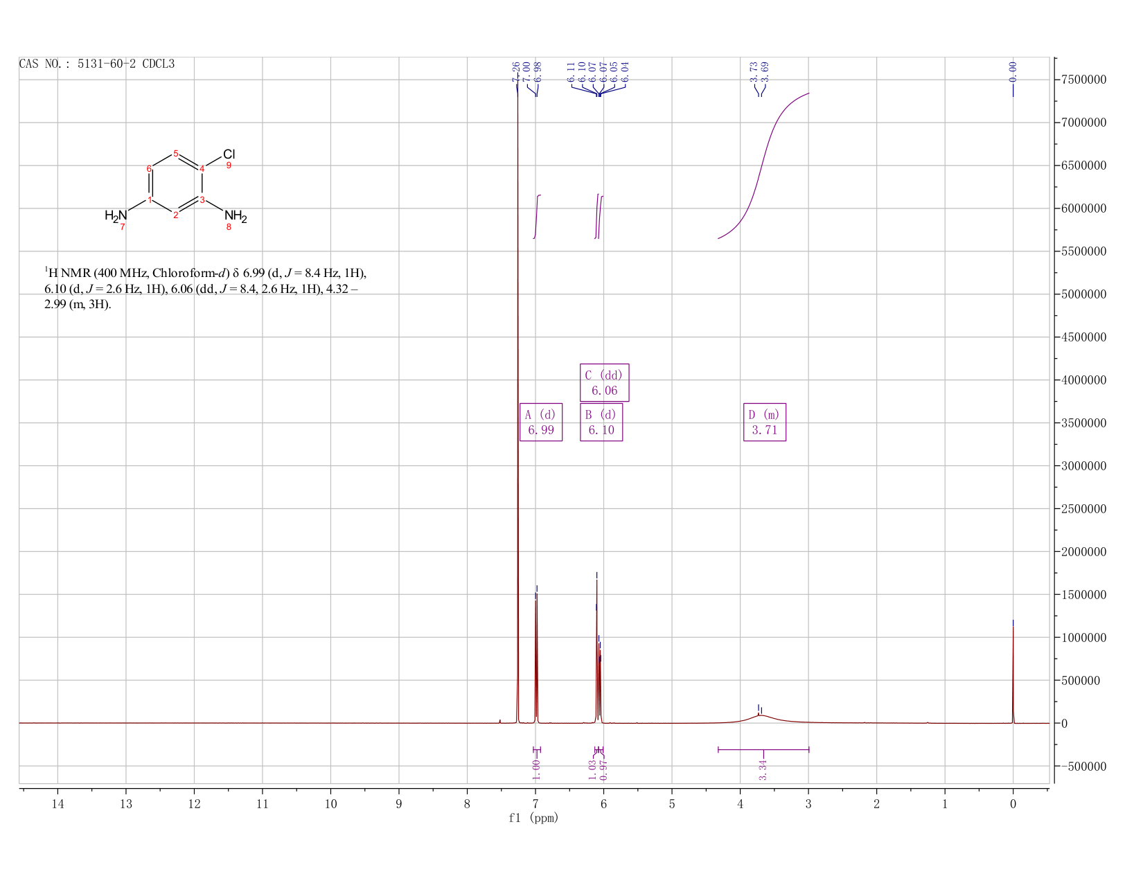Click the 3 ppm x-axis tick label
Screen dimensions: 1143x883
click(808, 803)
